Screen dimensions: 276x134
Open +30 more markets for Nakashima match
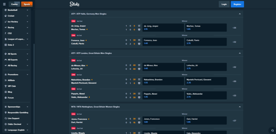tap(234, 81)
